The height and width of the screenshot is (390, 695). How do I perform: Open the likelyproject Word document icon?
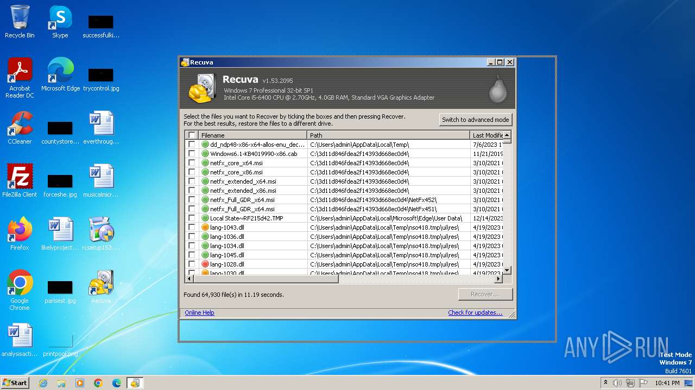tap(60, 233)
